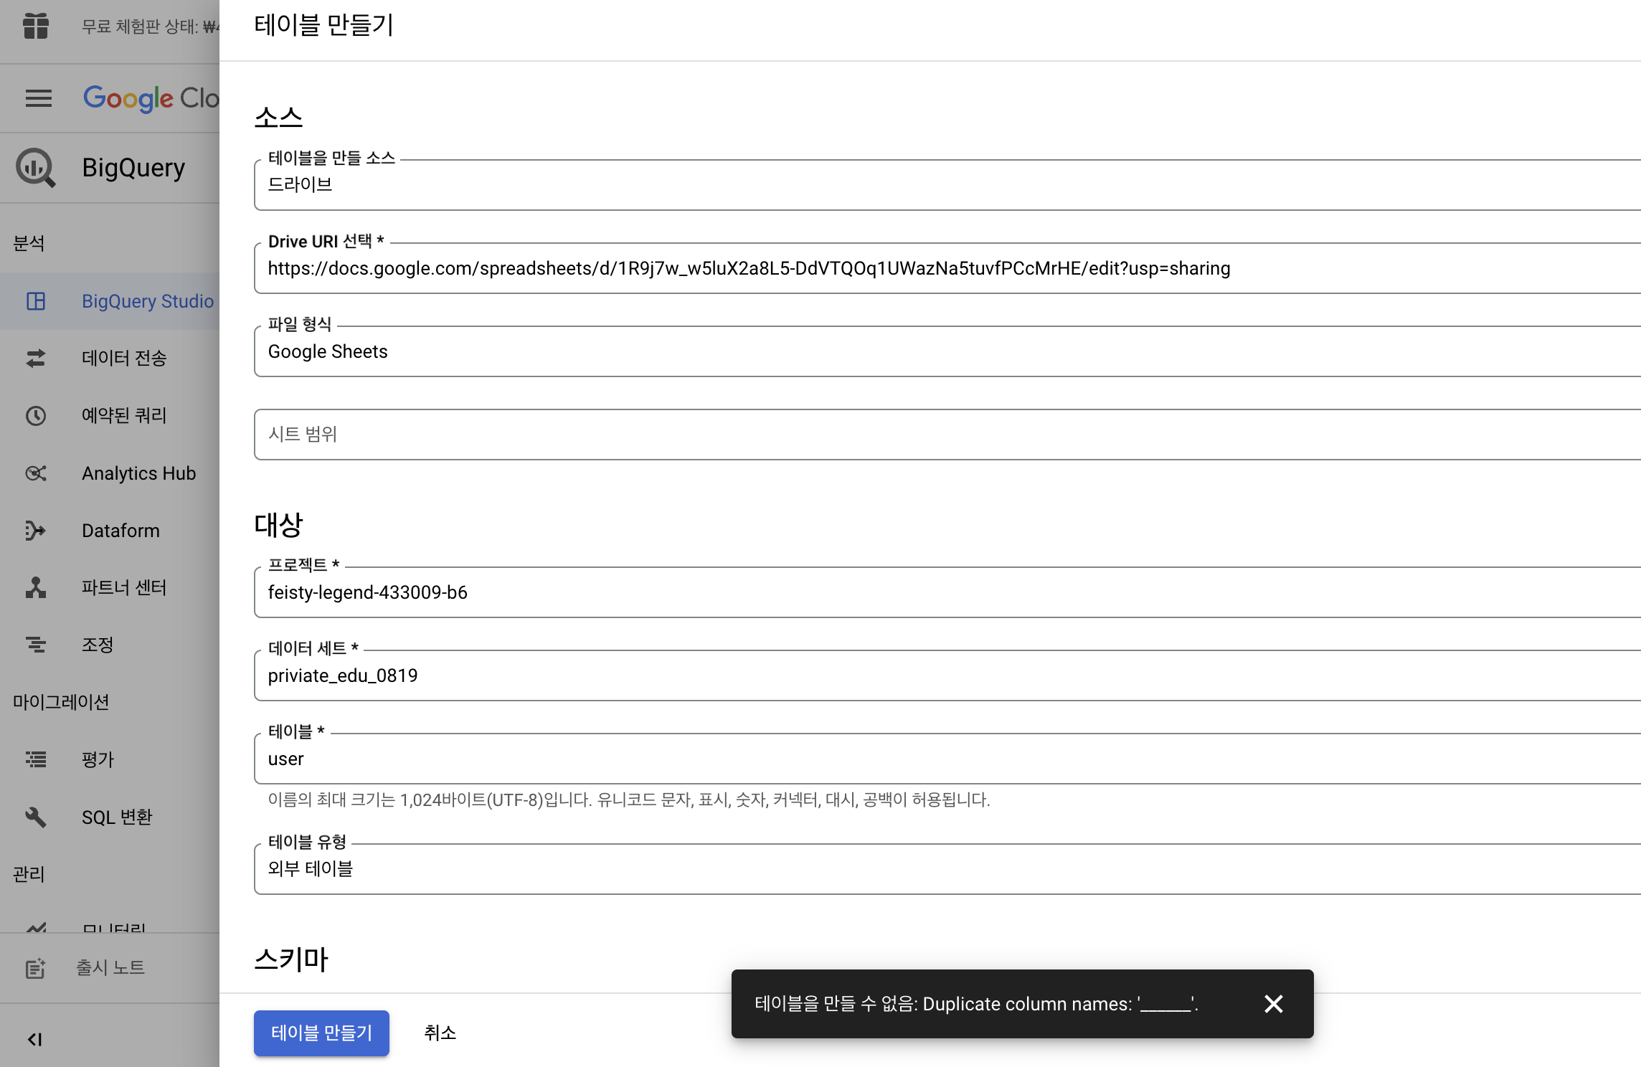Click the data transfer arrows icon
The height and width of the screenshot is (1067, 1641).
tap(36, 358)
